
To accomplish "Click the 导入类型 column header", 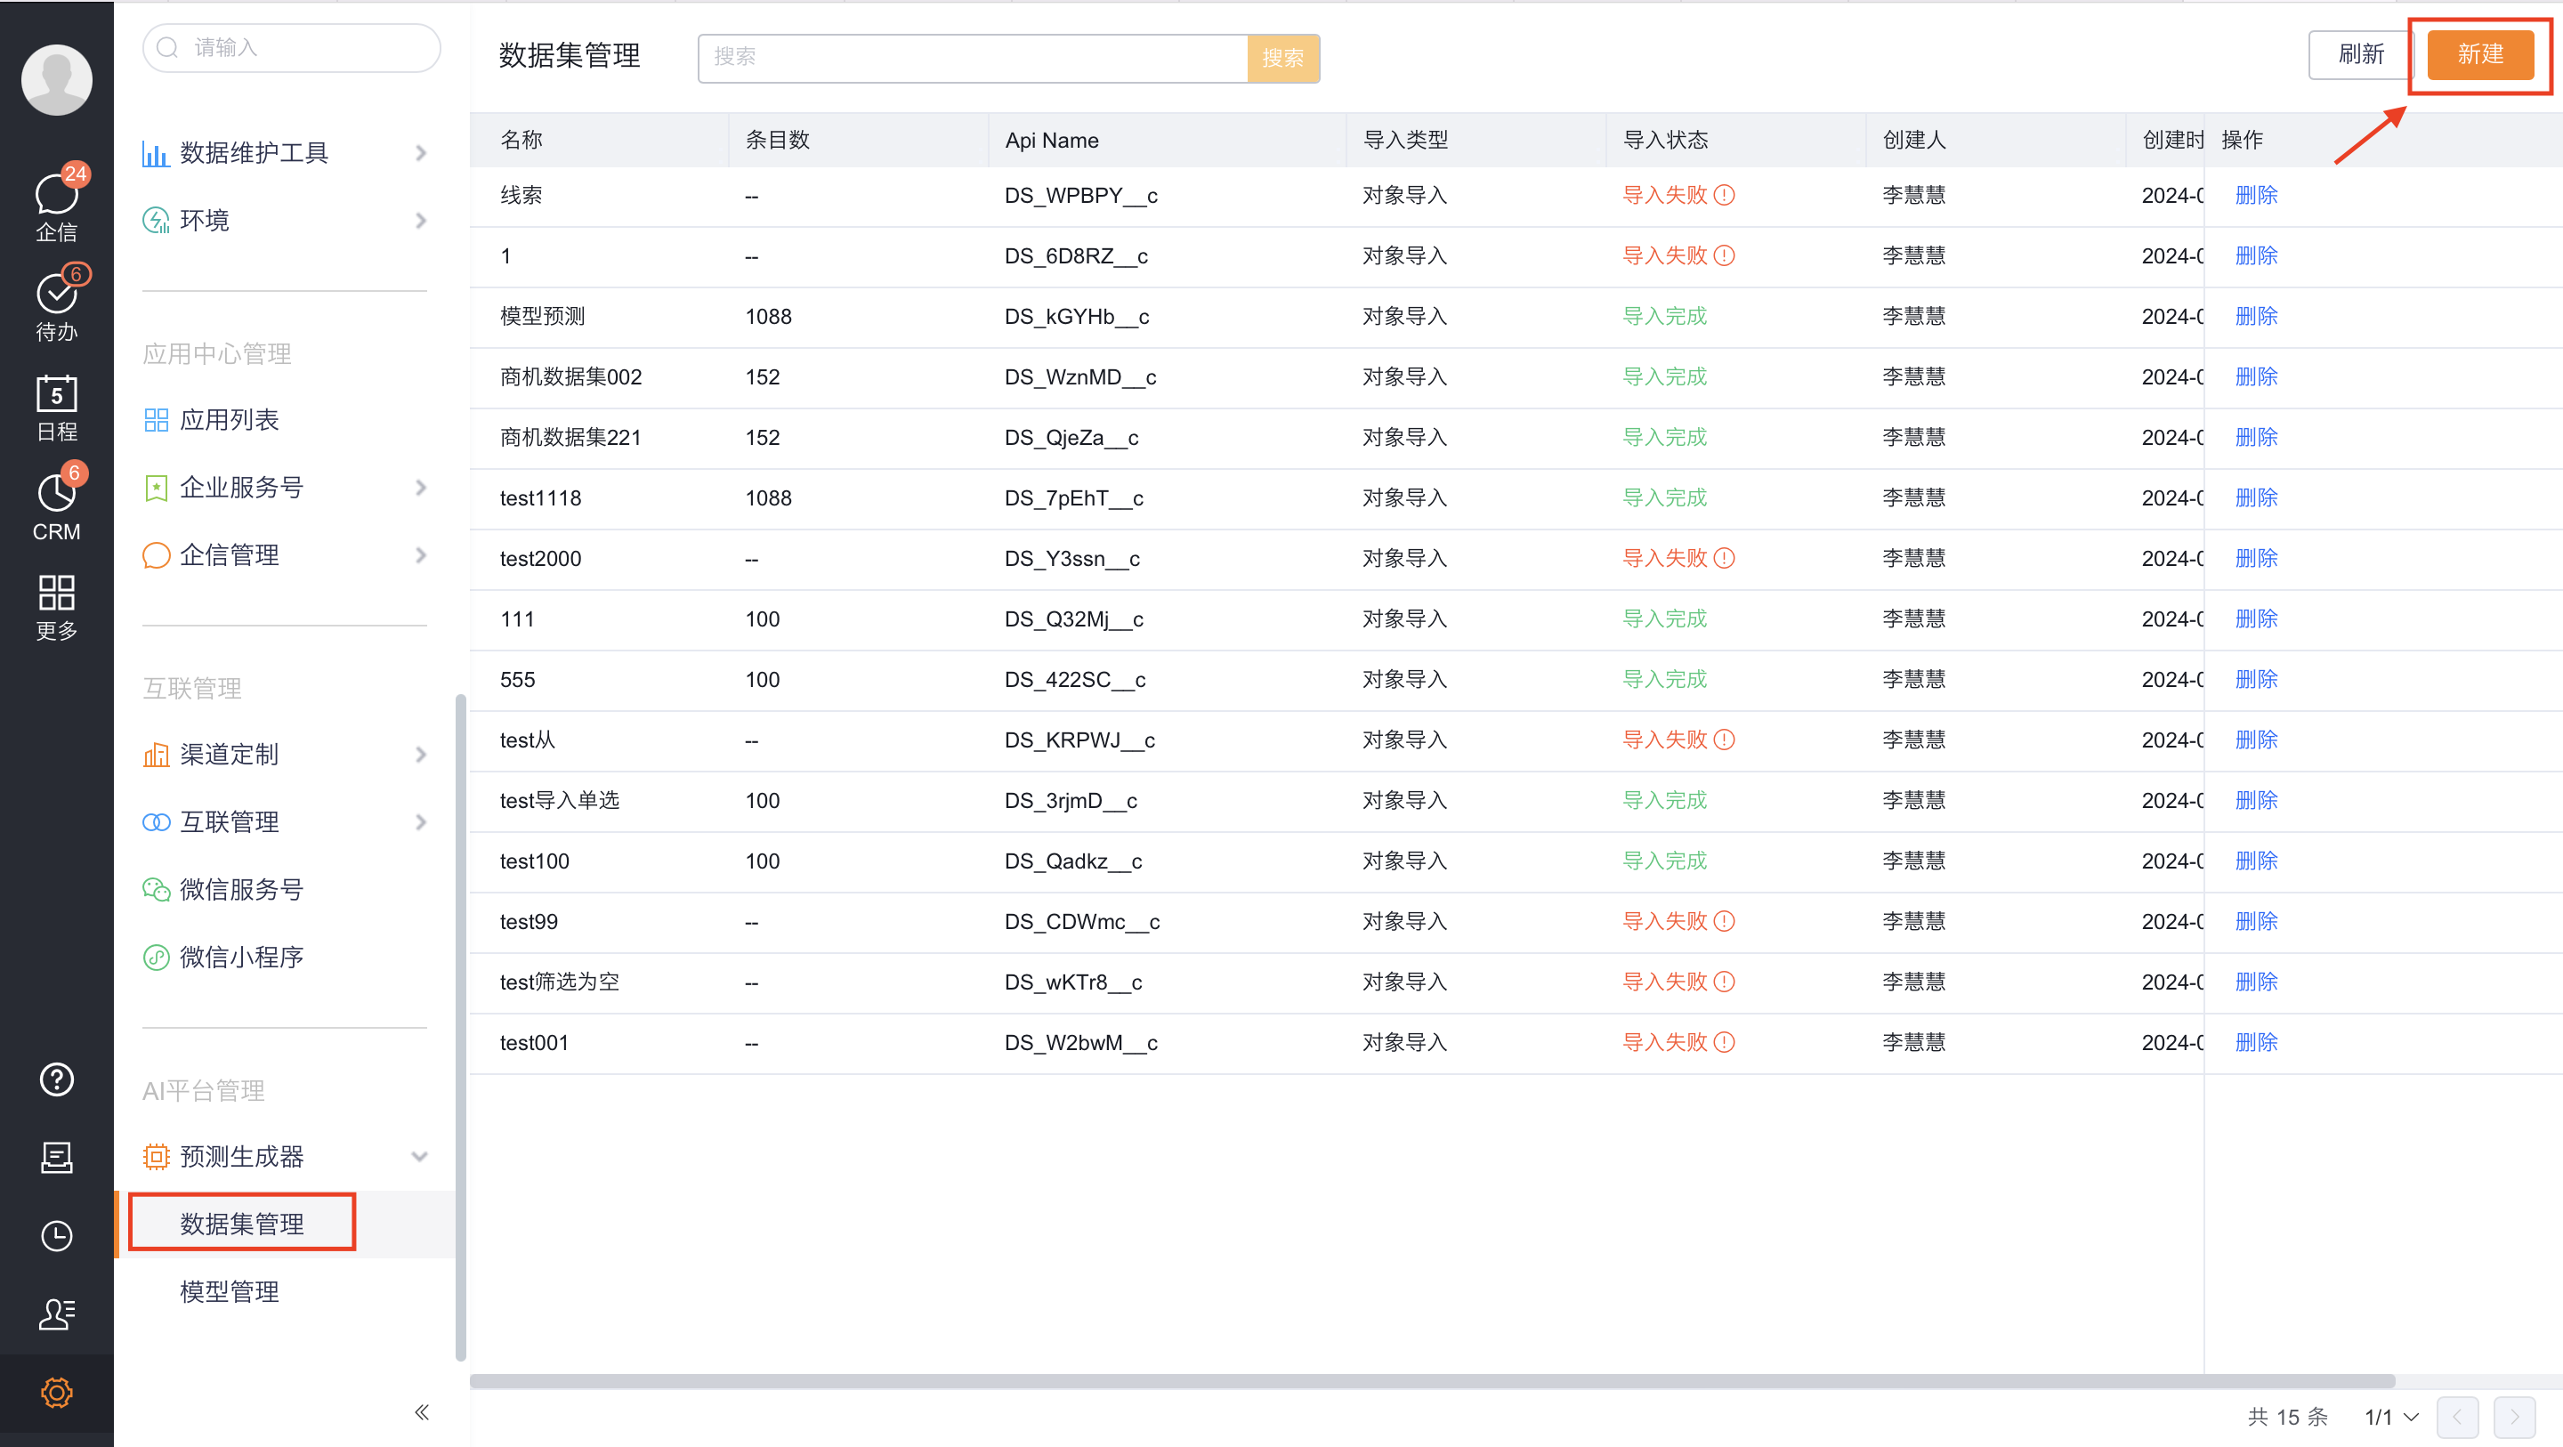I will tap(1405, 140).
